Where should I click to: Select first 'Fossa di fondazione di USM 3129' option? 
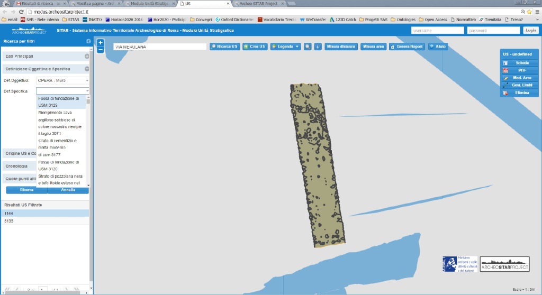61,102
